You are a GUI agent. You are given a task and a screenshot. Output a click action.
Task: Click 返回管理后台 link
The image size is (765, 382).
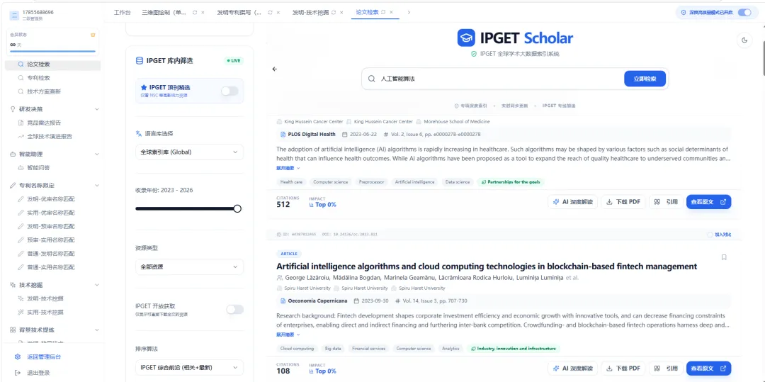(x=44, y=357)
